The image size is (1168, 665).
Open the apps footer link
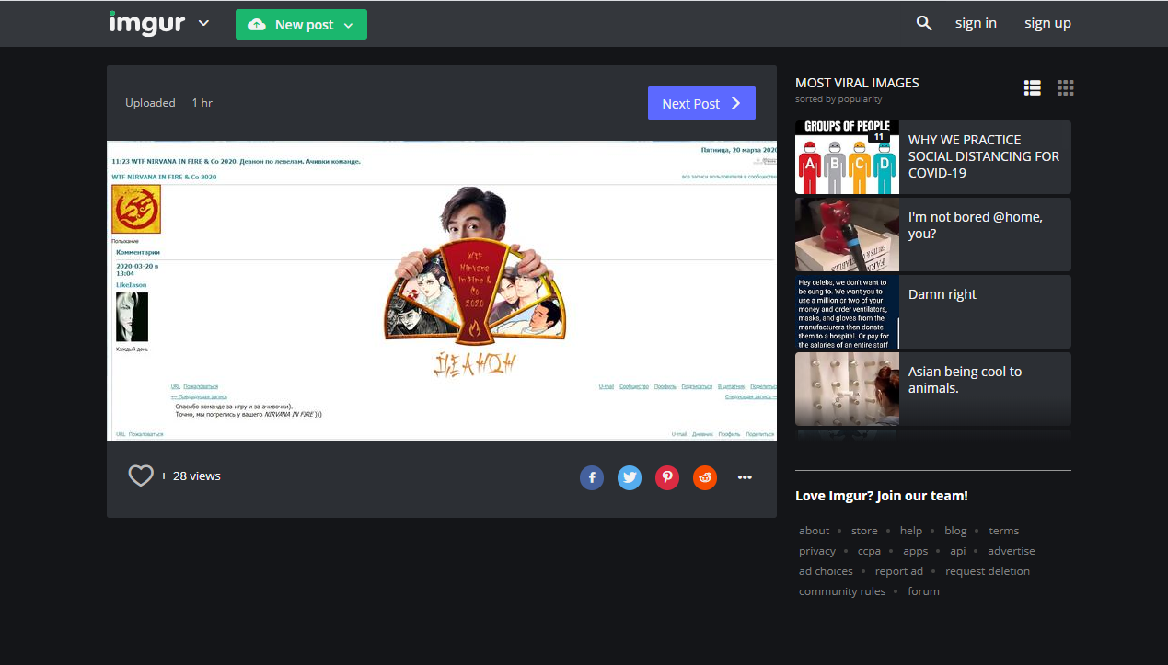915,551
